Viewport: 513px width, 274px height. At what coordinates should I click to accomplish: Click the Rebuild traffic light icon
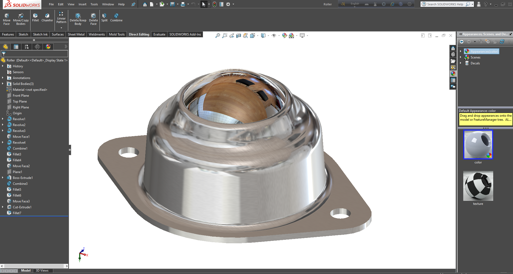pyautogui.click(x=215, y=4)
